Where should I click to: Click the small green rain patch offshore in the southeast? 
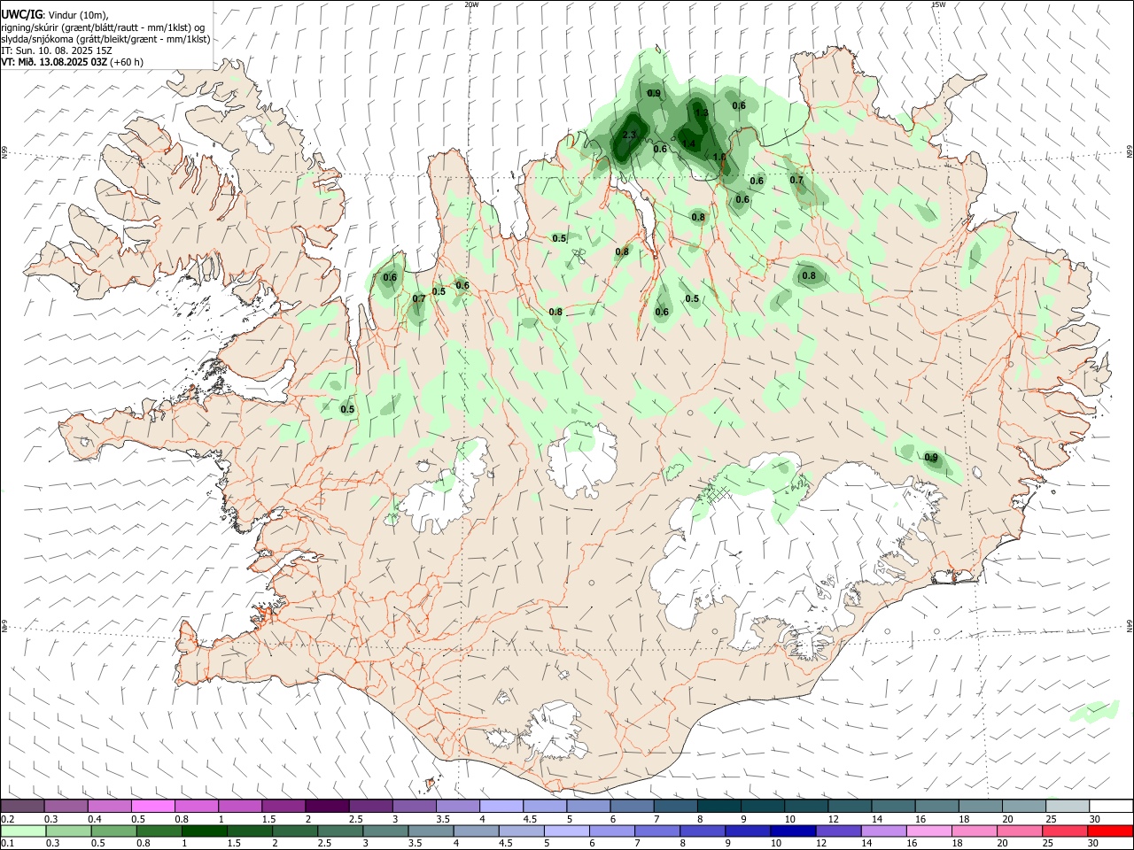point(1095,710)
